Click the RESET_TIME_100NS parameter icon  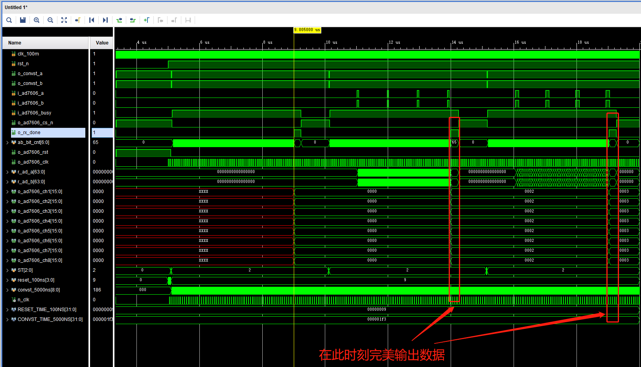[x=14, y=310]
